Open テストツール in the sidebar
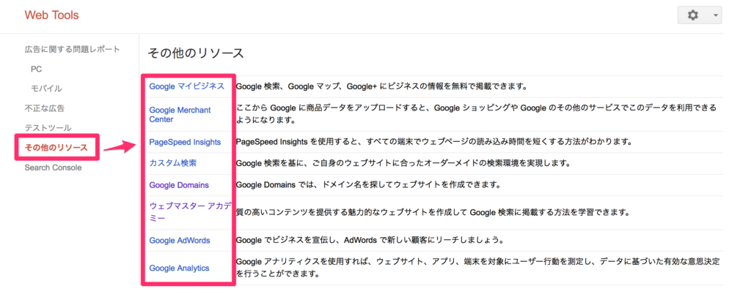 [x=48, y=128]
